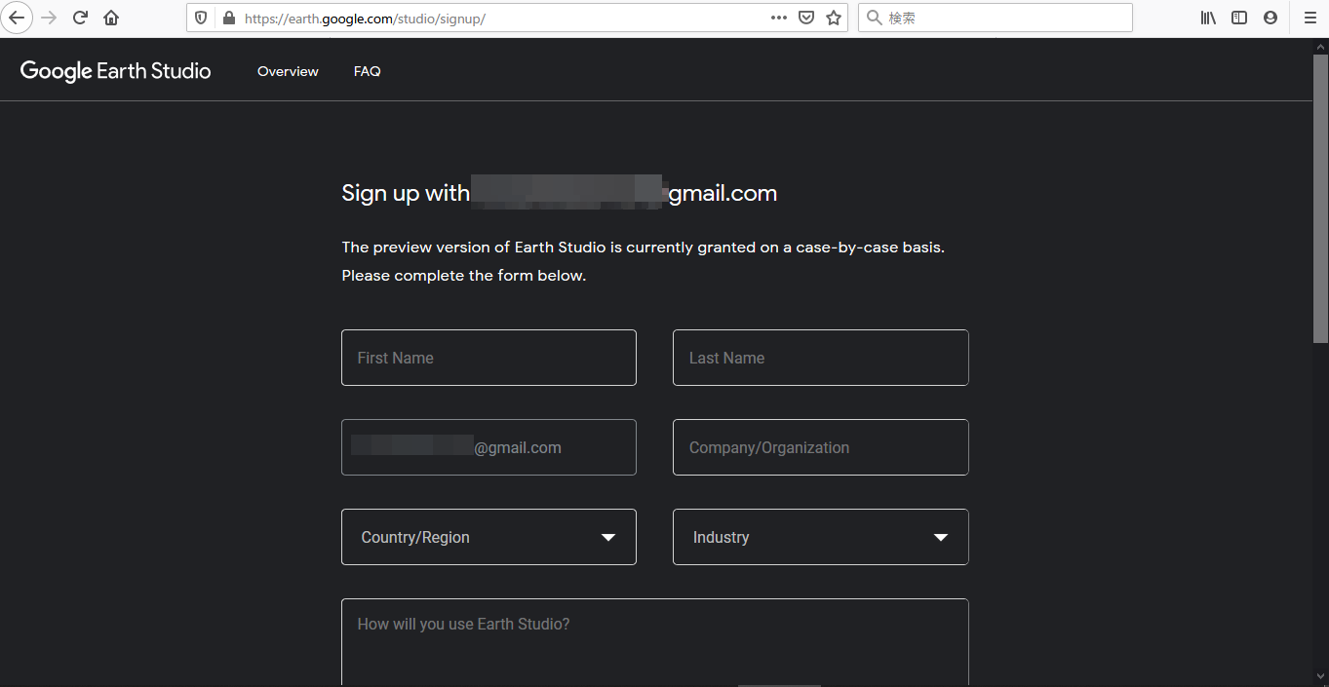Expand the Industry dropdown
The width and height of the screenshot is (1329, 687).
[820, 537]
